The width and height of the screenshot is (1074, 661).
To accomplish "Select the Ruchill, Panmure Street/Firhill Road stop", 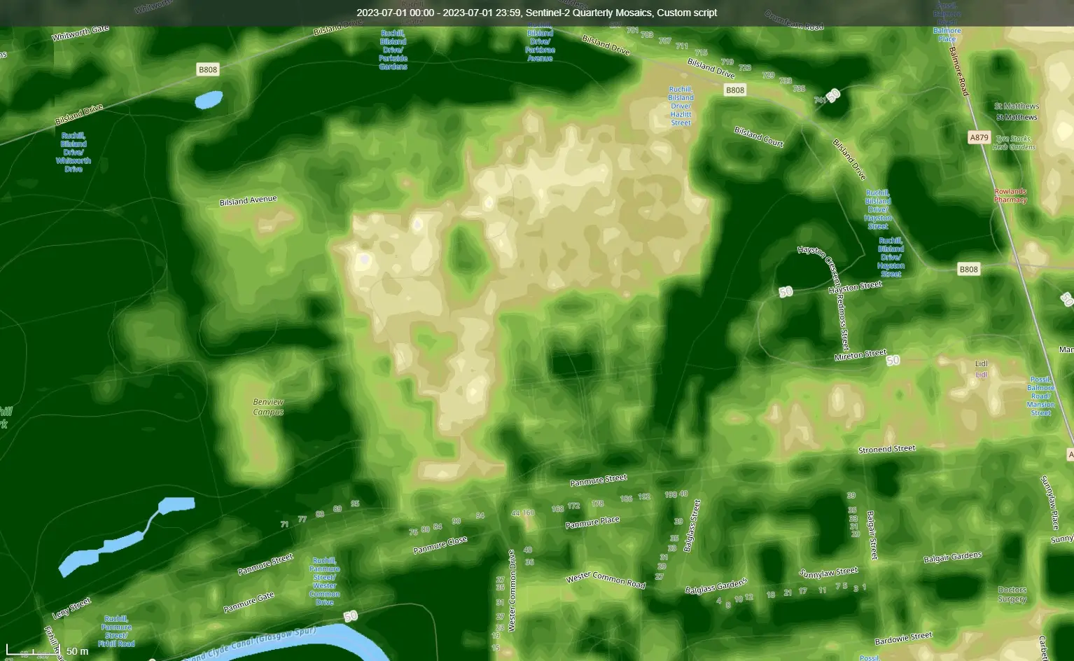I will (116, 629).
